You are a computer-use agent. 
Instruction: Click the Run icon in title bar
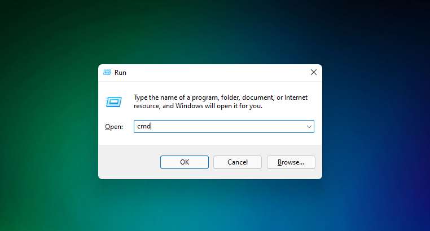(x=107, y=72)
